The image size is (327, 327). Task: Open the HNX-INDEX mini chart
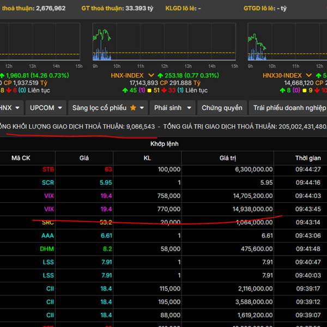point(163,43)
